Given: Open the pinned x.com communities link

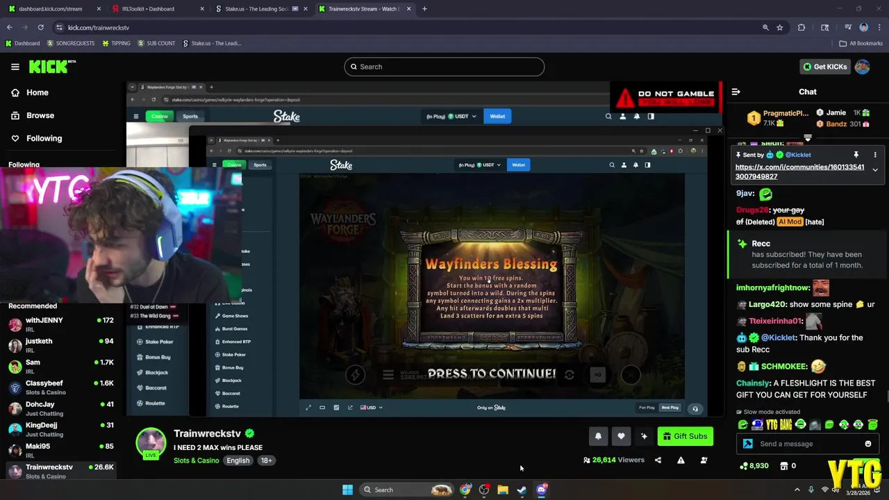Looking at the screenshot, I should point(799,172).
